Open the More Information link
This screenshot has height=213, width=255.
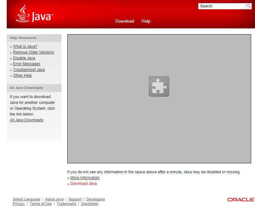pyautogui.click(x=85, y=178)
